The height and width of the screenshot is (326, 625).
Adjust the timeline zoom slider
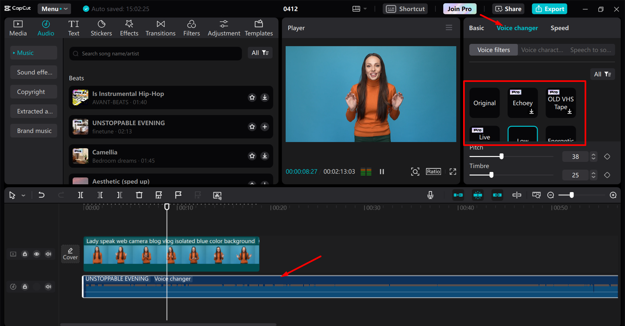pos(572,195)
